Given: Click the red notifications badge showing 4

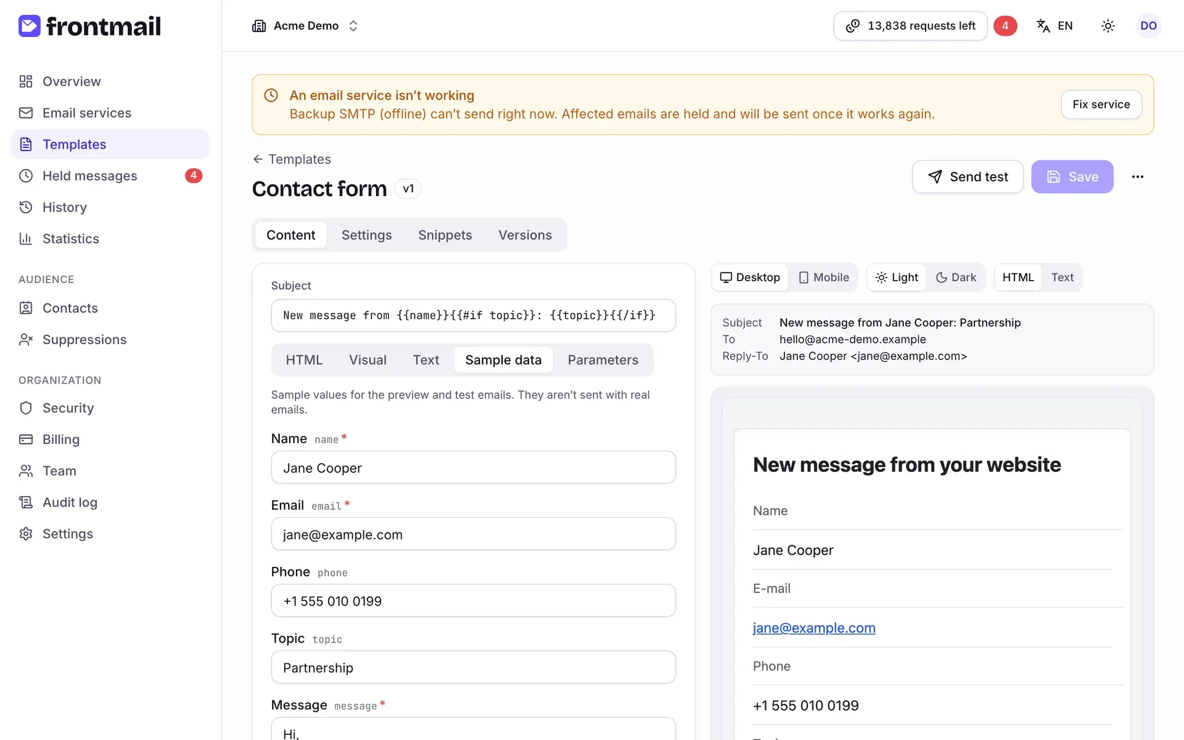Looking at the screenshot, I should (x=1005, y=26).
